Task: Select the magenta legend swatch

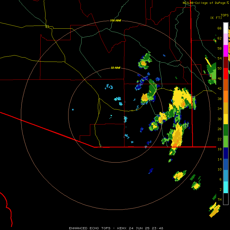Action: [226, 51]
